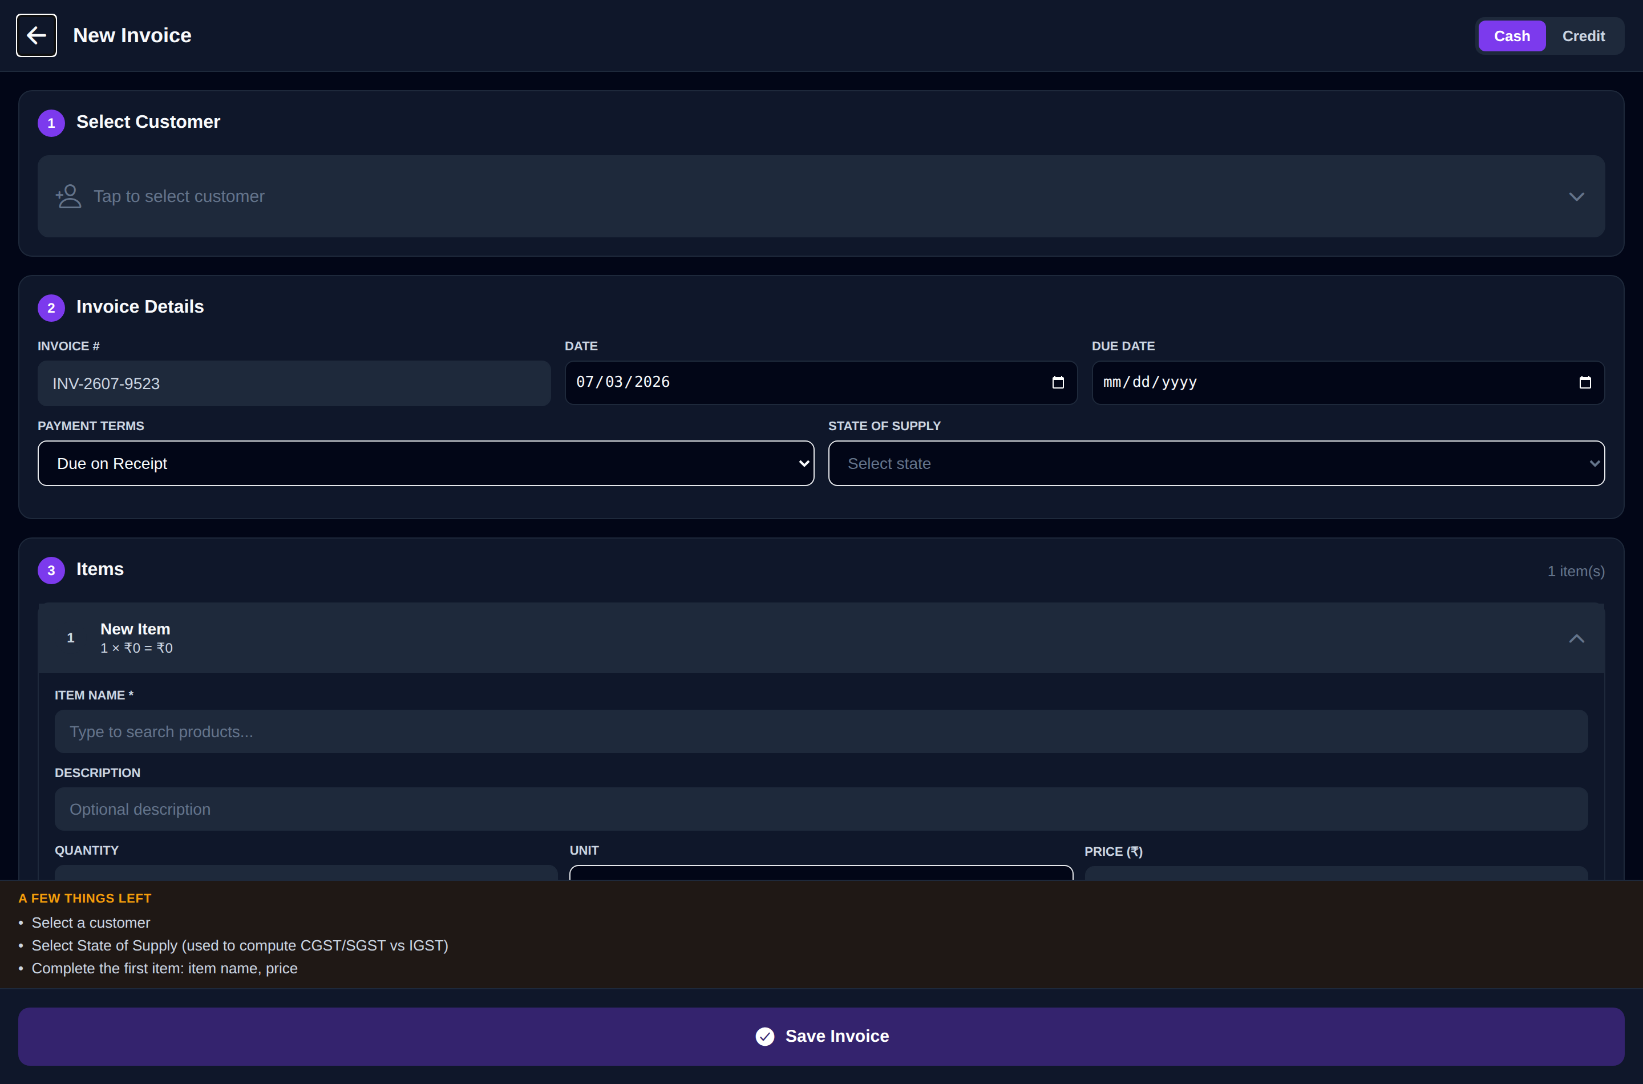Switch payment mode to Cash

1512,36
